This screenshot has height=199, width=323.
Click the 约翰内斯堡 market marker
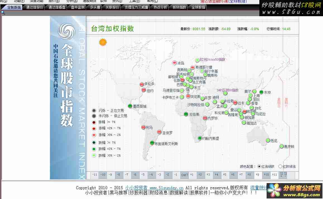pos(200,138)
